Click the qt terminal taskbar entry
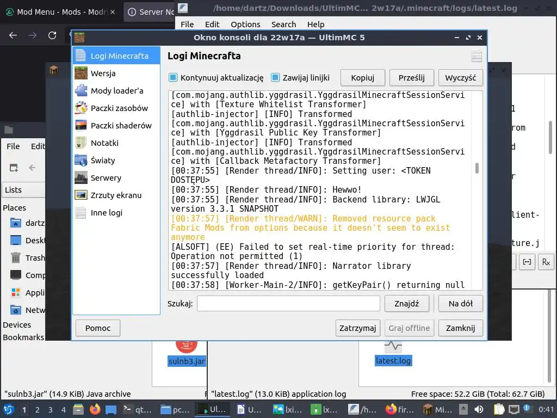Image resolution: width=557 pixels, height=418 pixels. tap(137, 409)
